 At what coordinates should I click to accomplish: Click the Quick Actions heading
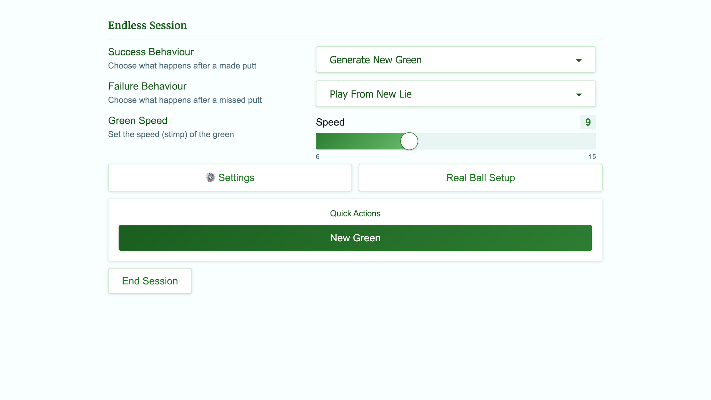tap(355, 213)
